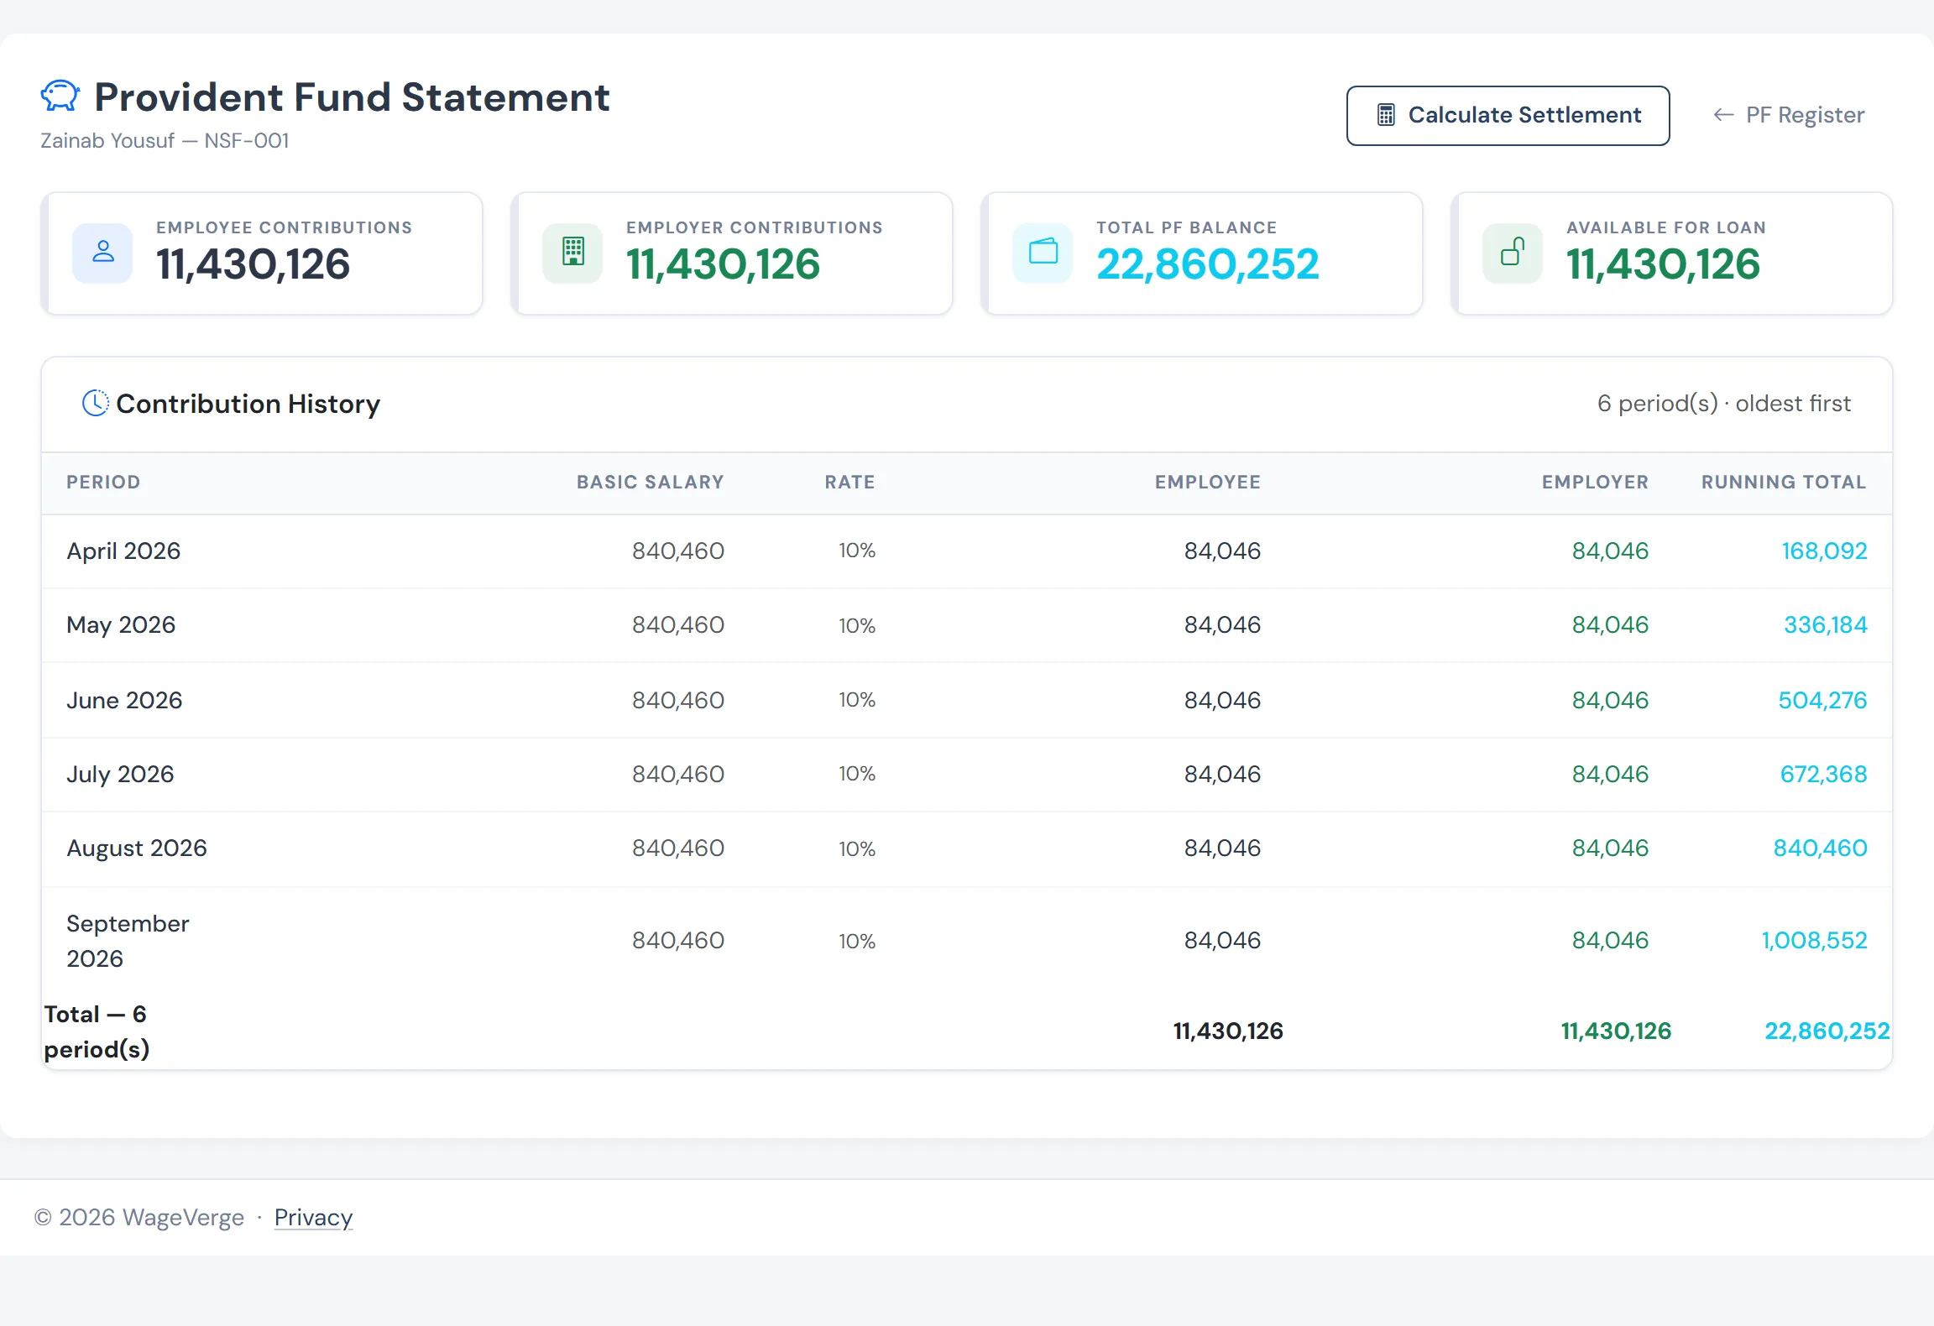
Task: Click running total 168,092
Action: click(1824, 551)
